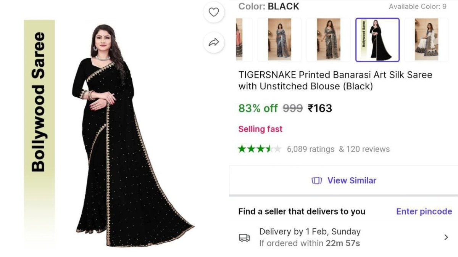Click the ₹163 discounted price
The height and width of the screenshot is (257, 458).
[320, 108]
